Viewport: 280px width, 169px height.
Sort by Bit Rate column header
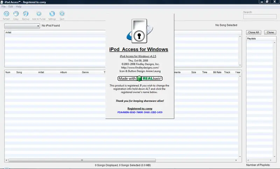coord(217,72)
